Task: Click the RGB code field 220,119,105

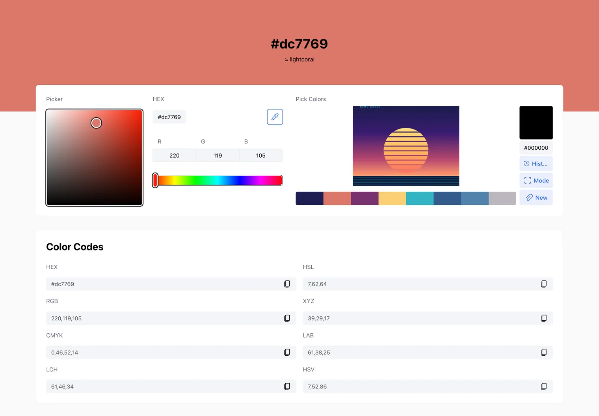Action: point(171,318)
